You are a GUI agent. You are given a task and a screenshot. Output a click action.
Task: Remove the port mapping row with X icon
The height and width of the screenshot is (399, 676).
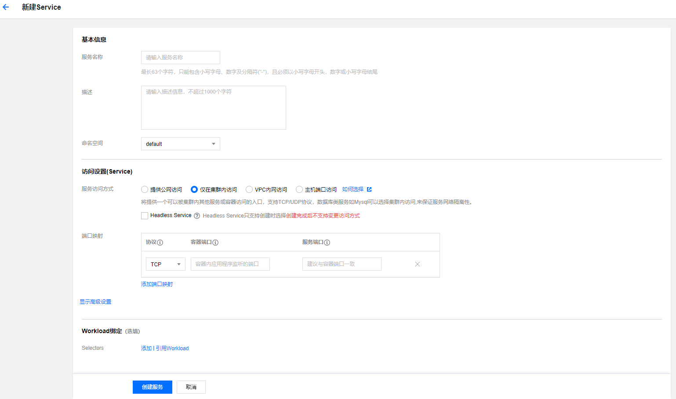pos(418,264)
